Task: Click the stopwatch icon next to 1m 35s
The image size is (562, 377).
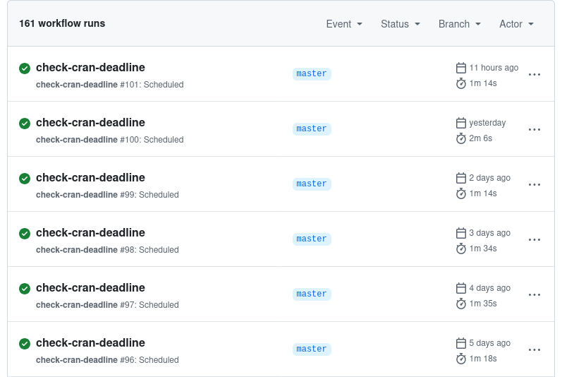Action: pos(461,304)
